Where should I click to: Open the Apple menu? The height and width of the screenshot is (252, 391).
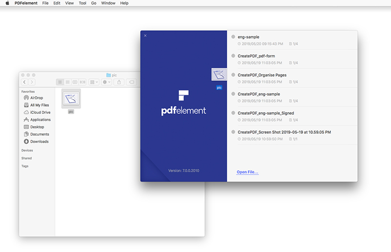tap(7, 3)
